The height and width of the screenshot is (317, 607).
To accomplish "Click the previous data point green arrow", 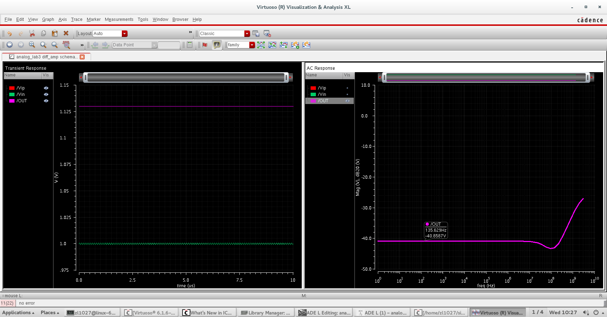I will tap(95, 45).
